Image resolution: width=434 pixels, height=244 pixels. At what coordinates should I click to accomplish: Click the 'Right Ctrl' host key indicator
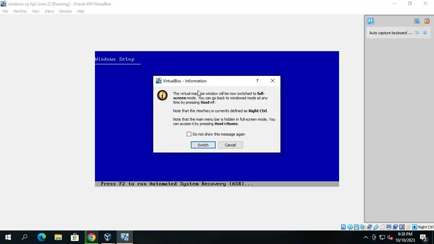426,227
